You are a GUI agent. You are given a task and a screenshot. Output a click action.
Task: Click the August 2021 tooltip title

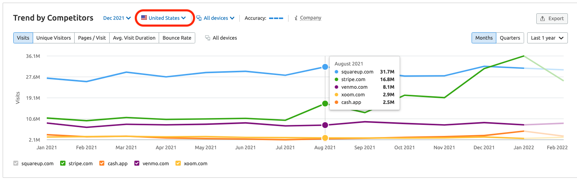click(x=349, y=64)
